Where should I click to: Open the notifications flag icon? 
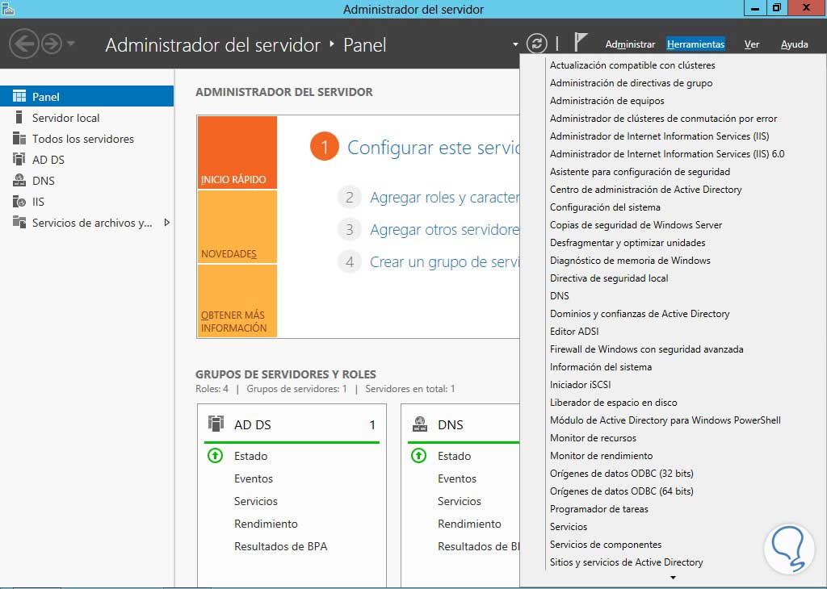point(580,42)
